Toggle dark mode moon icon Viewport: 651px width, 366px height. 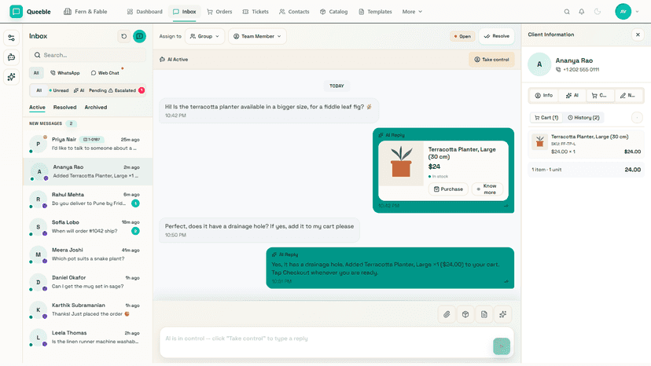click(598, 12)
